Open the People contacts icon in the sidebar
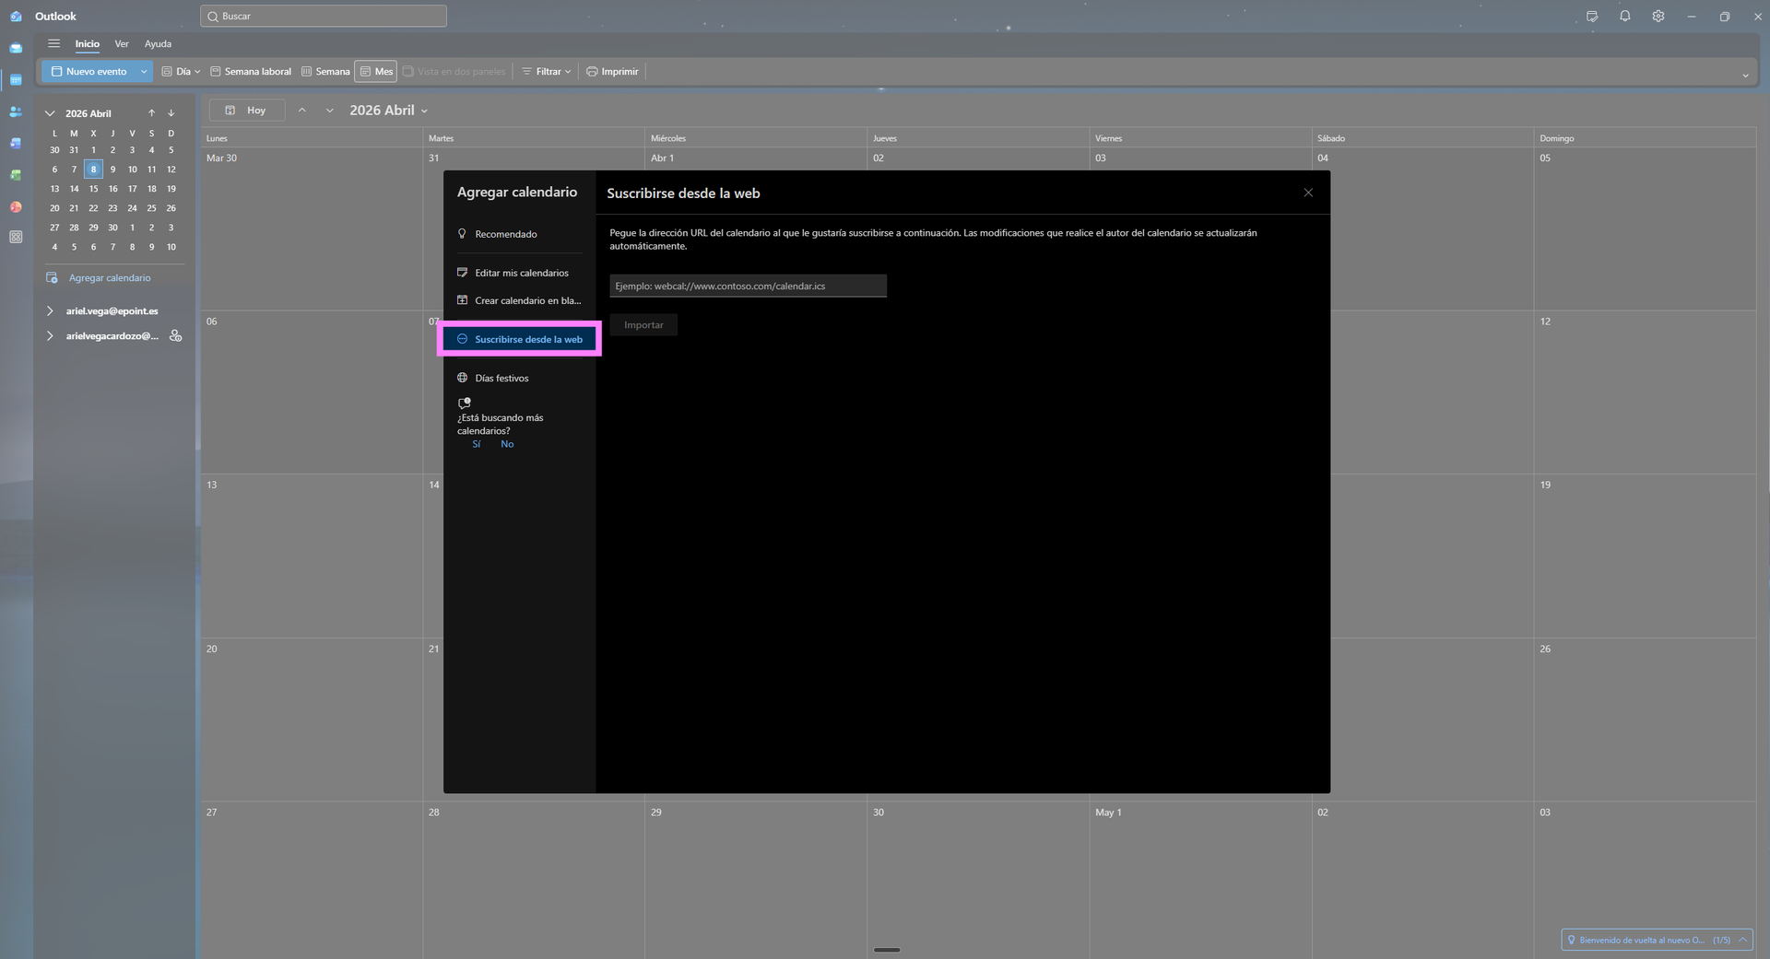 click(x=16, y=111)
